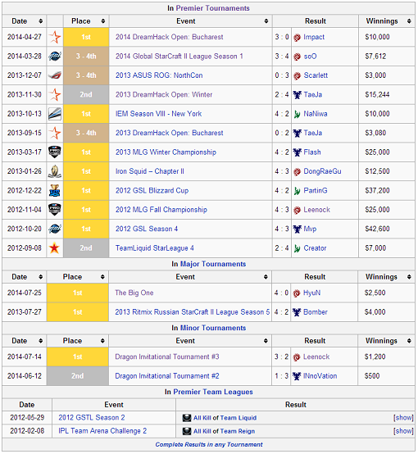
Task: Open IPL Team Arena Challenge 2 link
Action: [102, 431]
